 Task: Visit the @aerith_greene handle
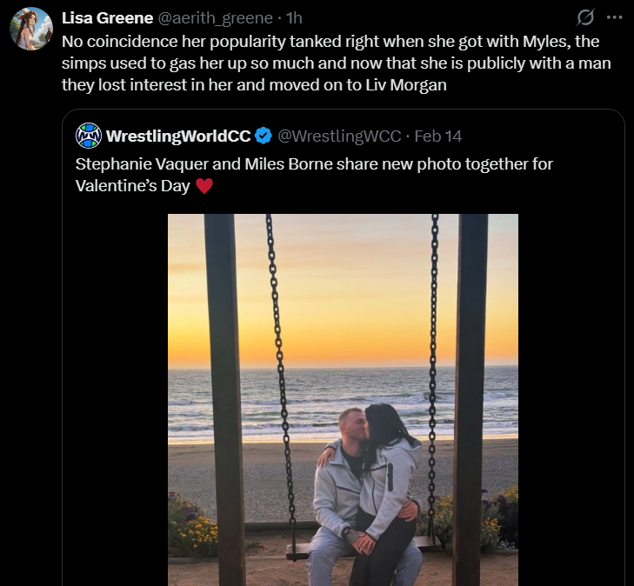click(215, 18)
